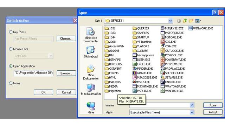Screen dimensions: 225x126
Task: Select SETLANG.EXE file
Action: pos(172,77)
